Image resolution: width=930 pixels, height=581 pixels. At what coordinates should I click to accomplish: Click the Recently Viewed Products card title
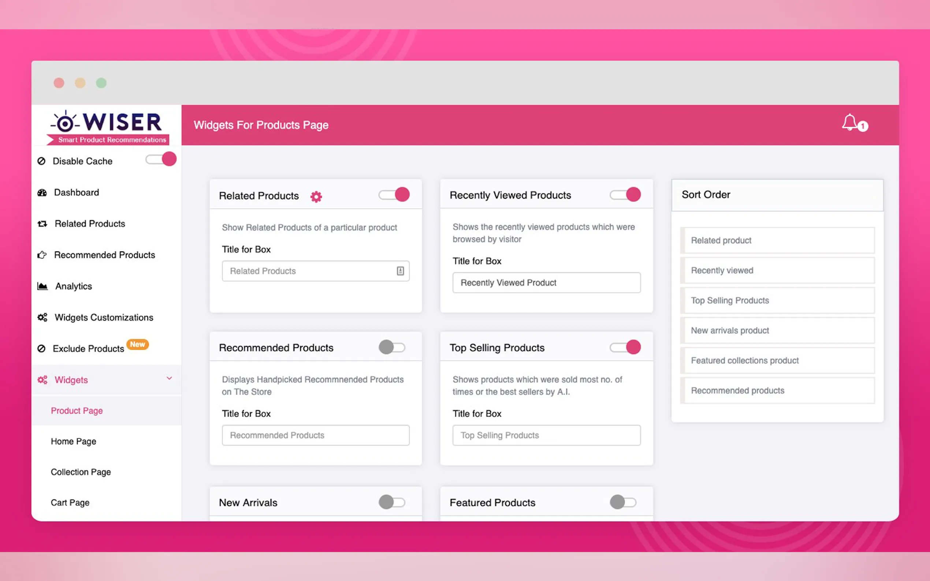click(510, 195)
